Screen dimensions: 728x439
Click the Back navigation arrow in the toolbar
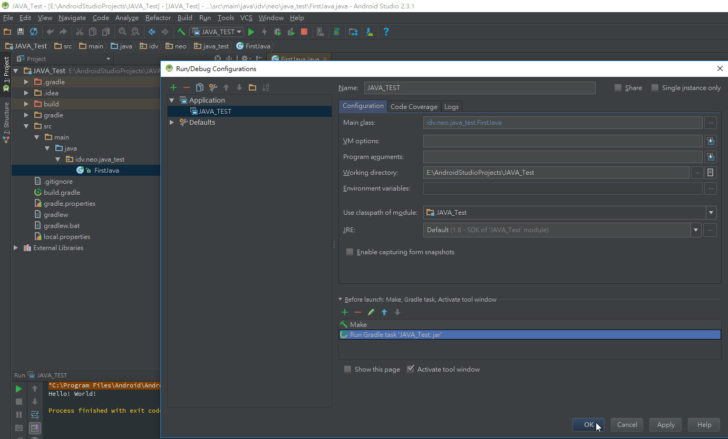[152, 32]
